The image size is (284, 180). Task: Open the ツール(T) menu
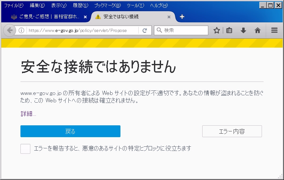coord(135,5)
